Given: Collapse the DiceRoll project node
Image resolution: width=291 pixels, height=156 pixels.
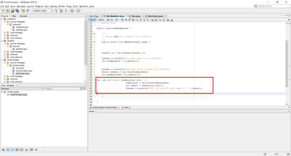Looking at the screenshot, I should click(2, 41).
